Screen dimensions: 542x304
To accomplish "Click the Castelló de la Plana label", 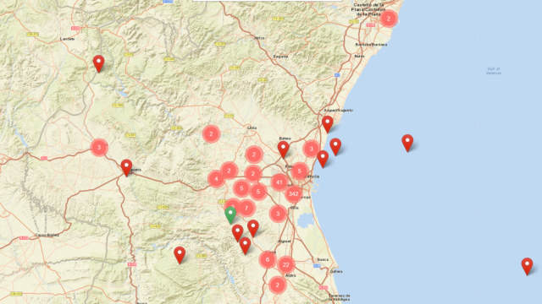I will tap(368, 9).
